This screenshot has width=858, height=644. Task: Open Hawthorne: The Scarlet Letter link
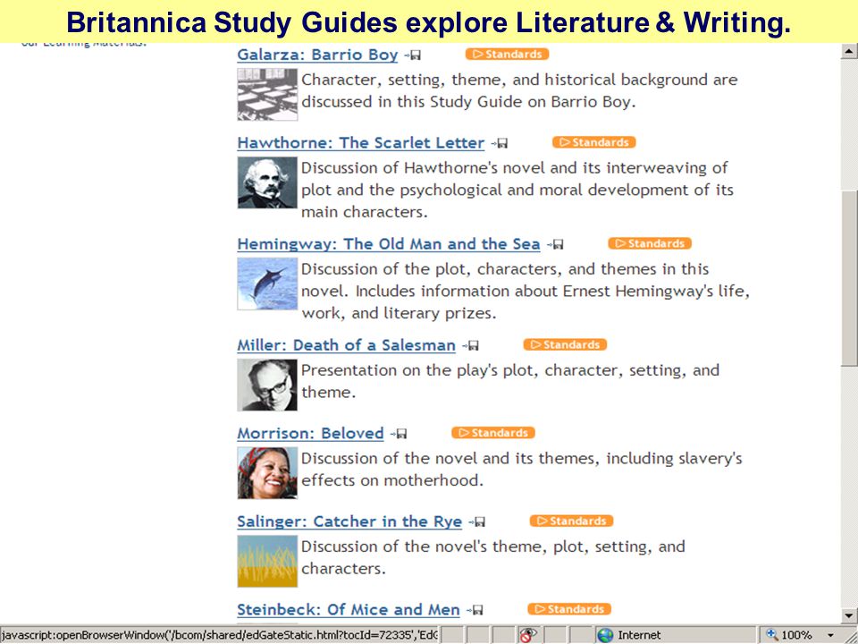[x=360, y=143]
